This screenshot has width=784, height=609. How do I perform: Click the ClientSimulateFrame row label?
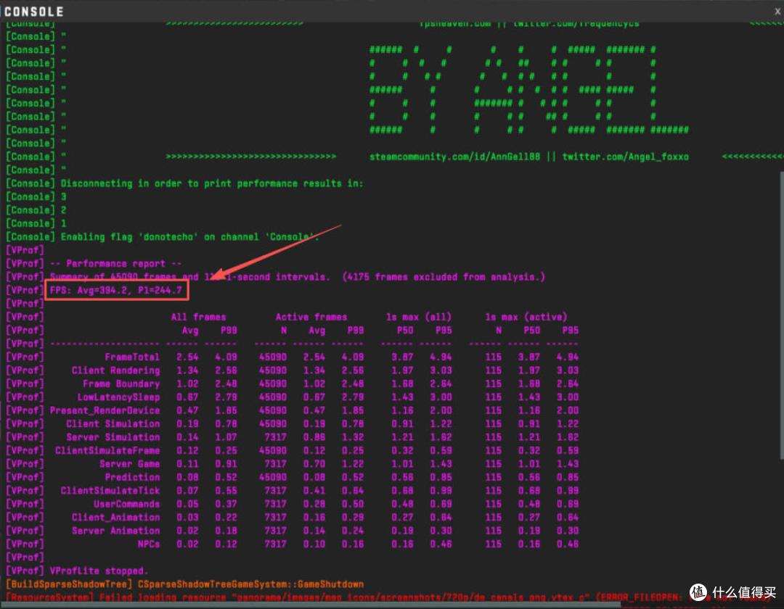pos(107,451)
